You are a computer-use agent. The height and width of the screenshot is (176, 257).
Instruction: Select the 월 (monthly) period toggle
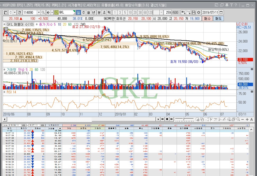point(89,12)
